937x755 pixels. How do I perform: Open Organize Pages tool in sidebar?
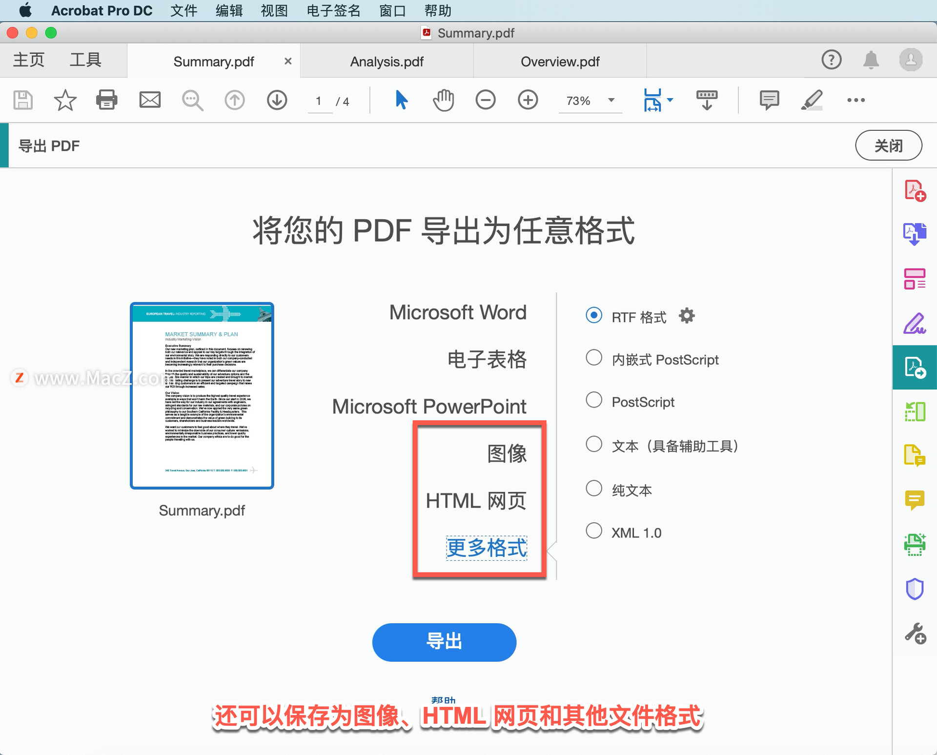[x=915, y=279]
